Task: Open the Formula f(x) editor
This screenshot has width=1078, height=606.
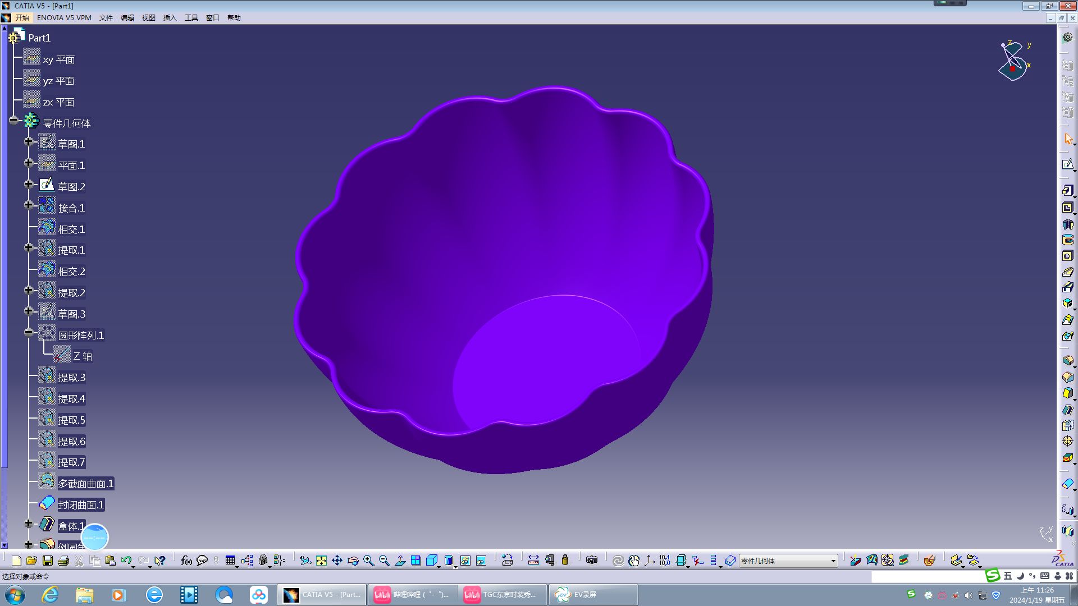Action: 186,561
